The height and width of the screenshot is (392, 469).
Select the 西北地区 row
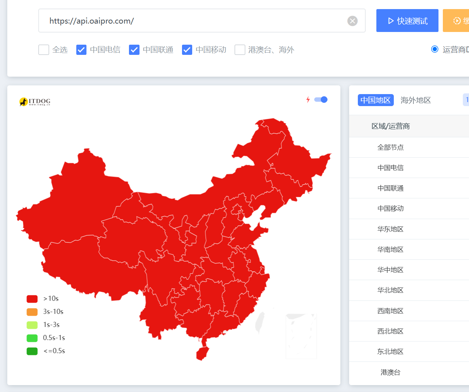click(409, 331)
